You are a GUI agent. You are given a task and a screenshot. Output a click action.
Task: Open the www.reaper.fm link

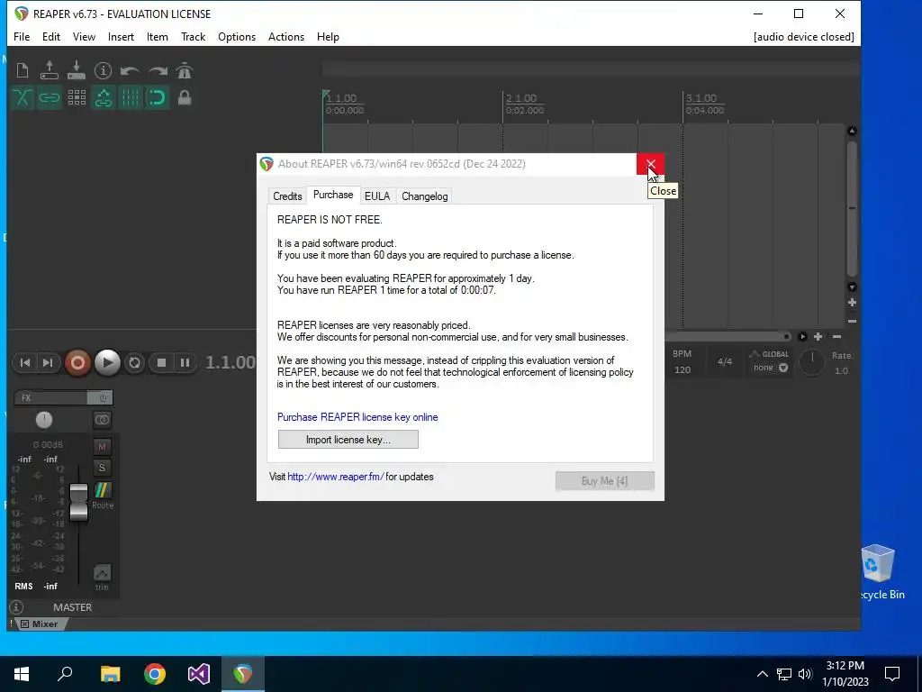[336, 477]
